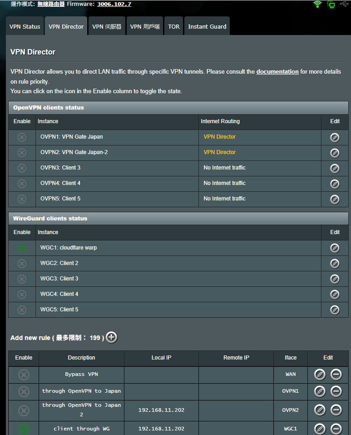Screen dimensions: 351x435
Task: Edit WGC3 Client 3 settings
Action: tap(335, 279)
